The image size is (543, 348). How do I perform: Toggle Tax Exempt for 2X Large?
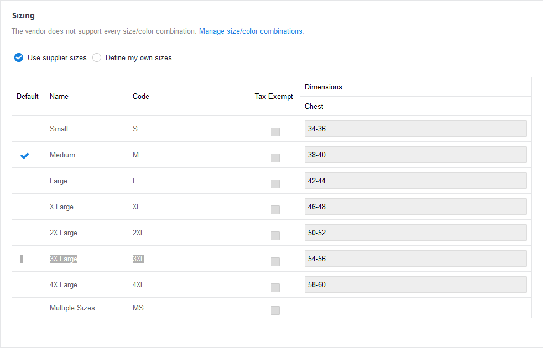(x=275, y=235)
